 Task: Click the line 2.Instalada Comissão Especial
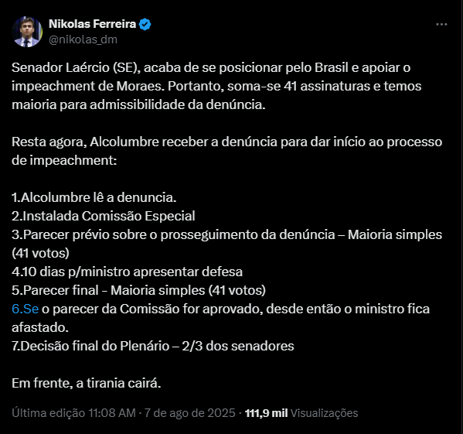104,216
